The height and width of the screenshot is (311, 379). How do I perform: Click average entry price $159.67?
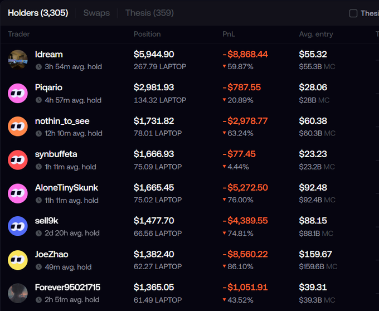click(x=315, y=254)
